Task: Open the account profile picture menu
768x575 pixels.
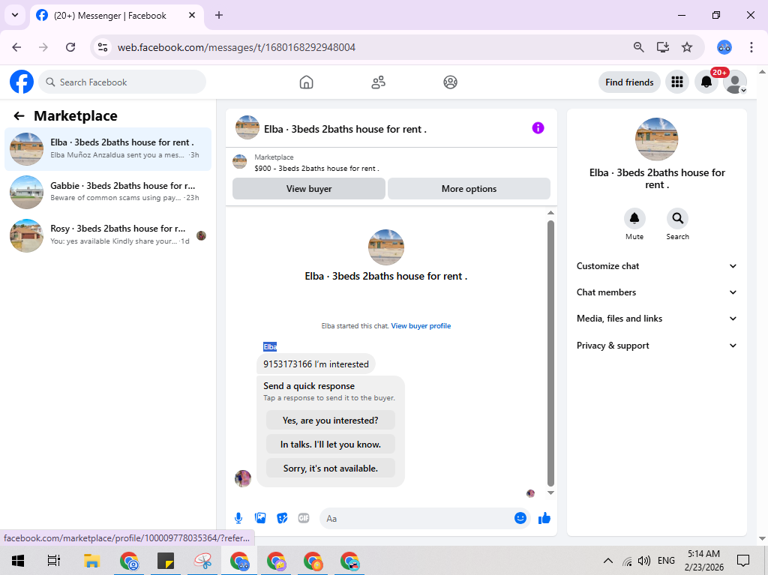Action: (x=735, y=82)
